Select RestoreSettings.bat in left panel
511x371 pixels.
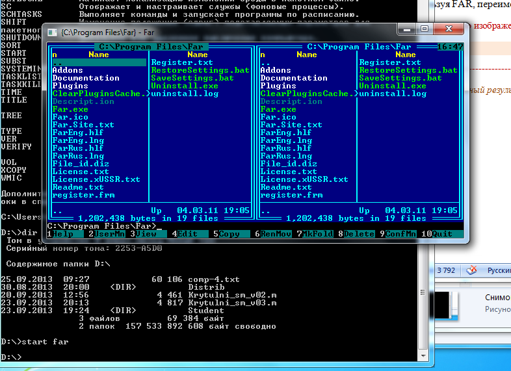(x=200, y=70)
